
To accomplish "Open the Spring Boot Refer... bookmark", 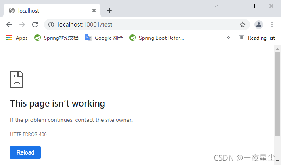I will [x=157, y=38].
